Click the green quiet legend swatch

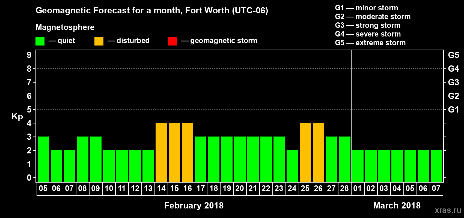tap(40, 41)
